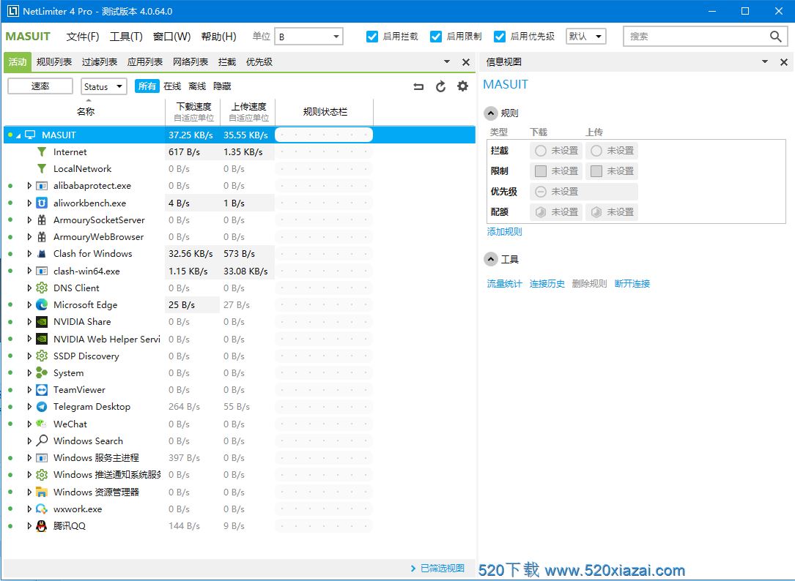Click the Clash for Windows icon
This screenshot has height=581, width=795.
42,254
